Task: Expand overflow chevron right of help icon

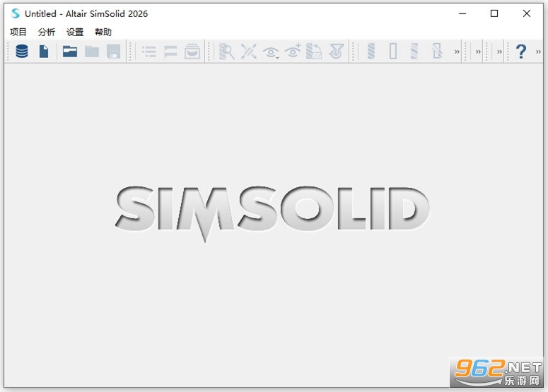Action: (x=538, y=52)
